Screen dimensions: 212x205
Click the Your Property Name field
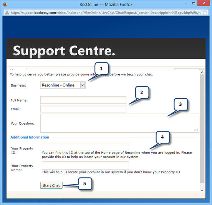(x=85, y=165)
